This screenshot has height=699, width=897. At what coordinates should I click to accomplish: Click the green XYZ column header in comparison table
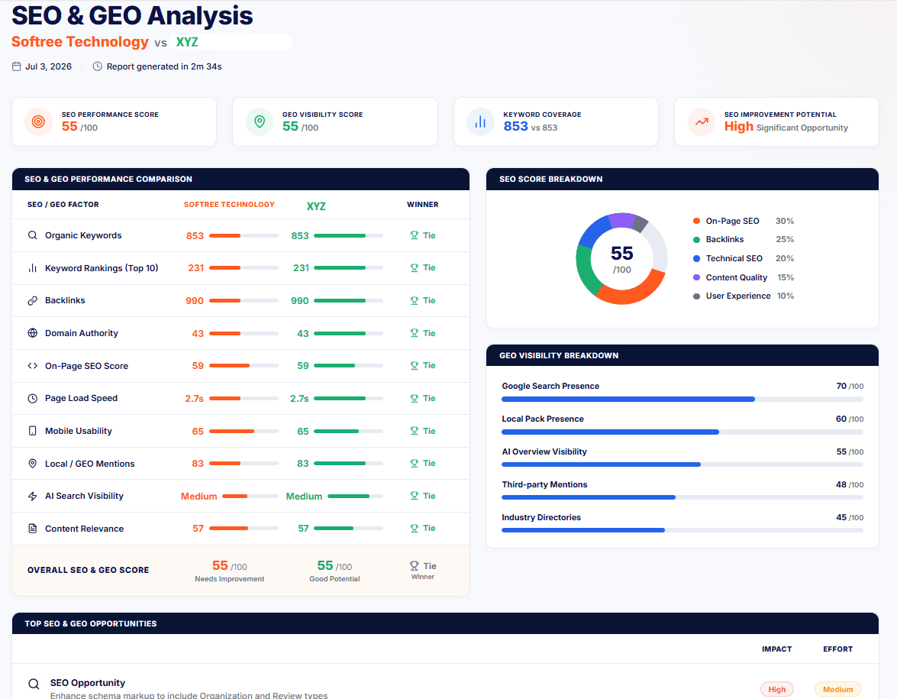tap(316, 206)
